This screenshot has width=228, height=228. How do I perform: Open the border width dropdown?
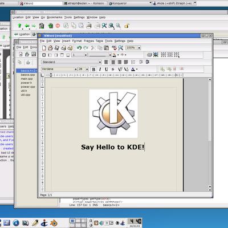point(79,55)
